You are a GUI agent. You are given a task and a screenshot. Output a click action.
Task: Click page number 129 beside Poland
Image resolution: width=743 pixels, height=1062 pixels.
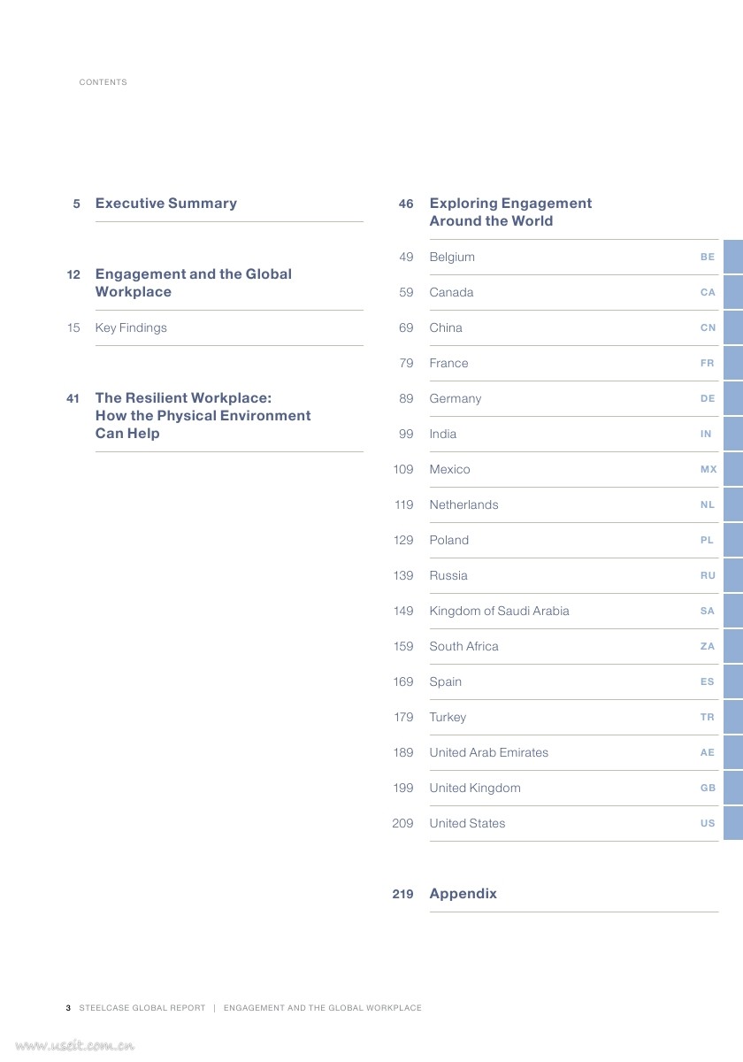[403, 540]
